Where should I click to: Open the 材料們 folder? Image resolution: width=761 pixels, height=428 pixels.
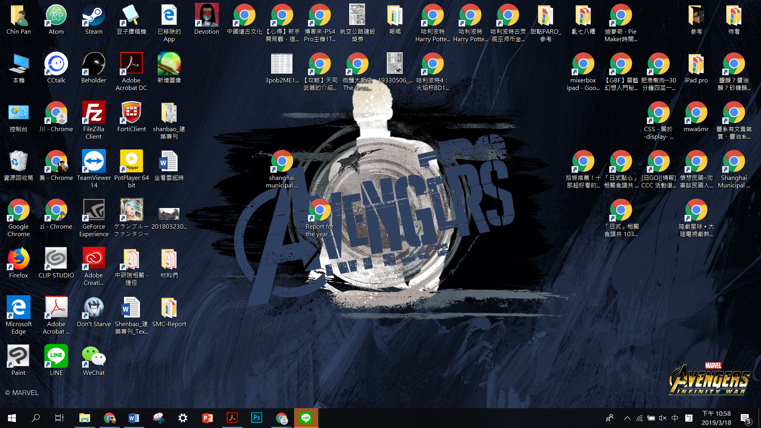click(x=169, y=264)
